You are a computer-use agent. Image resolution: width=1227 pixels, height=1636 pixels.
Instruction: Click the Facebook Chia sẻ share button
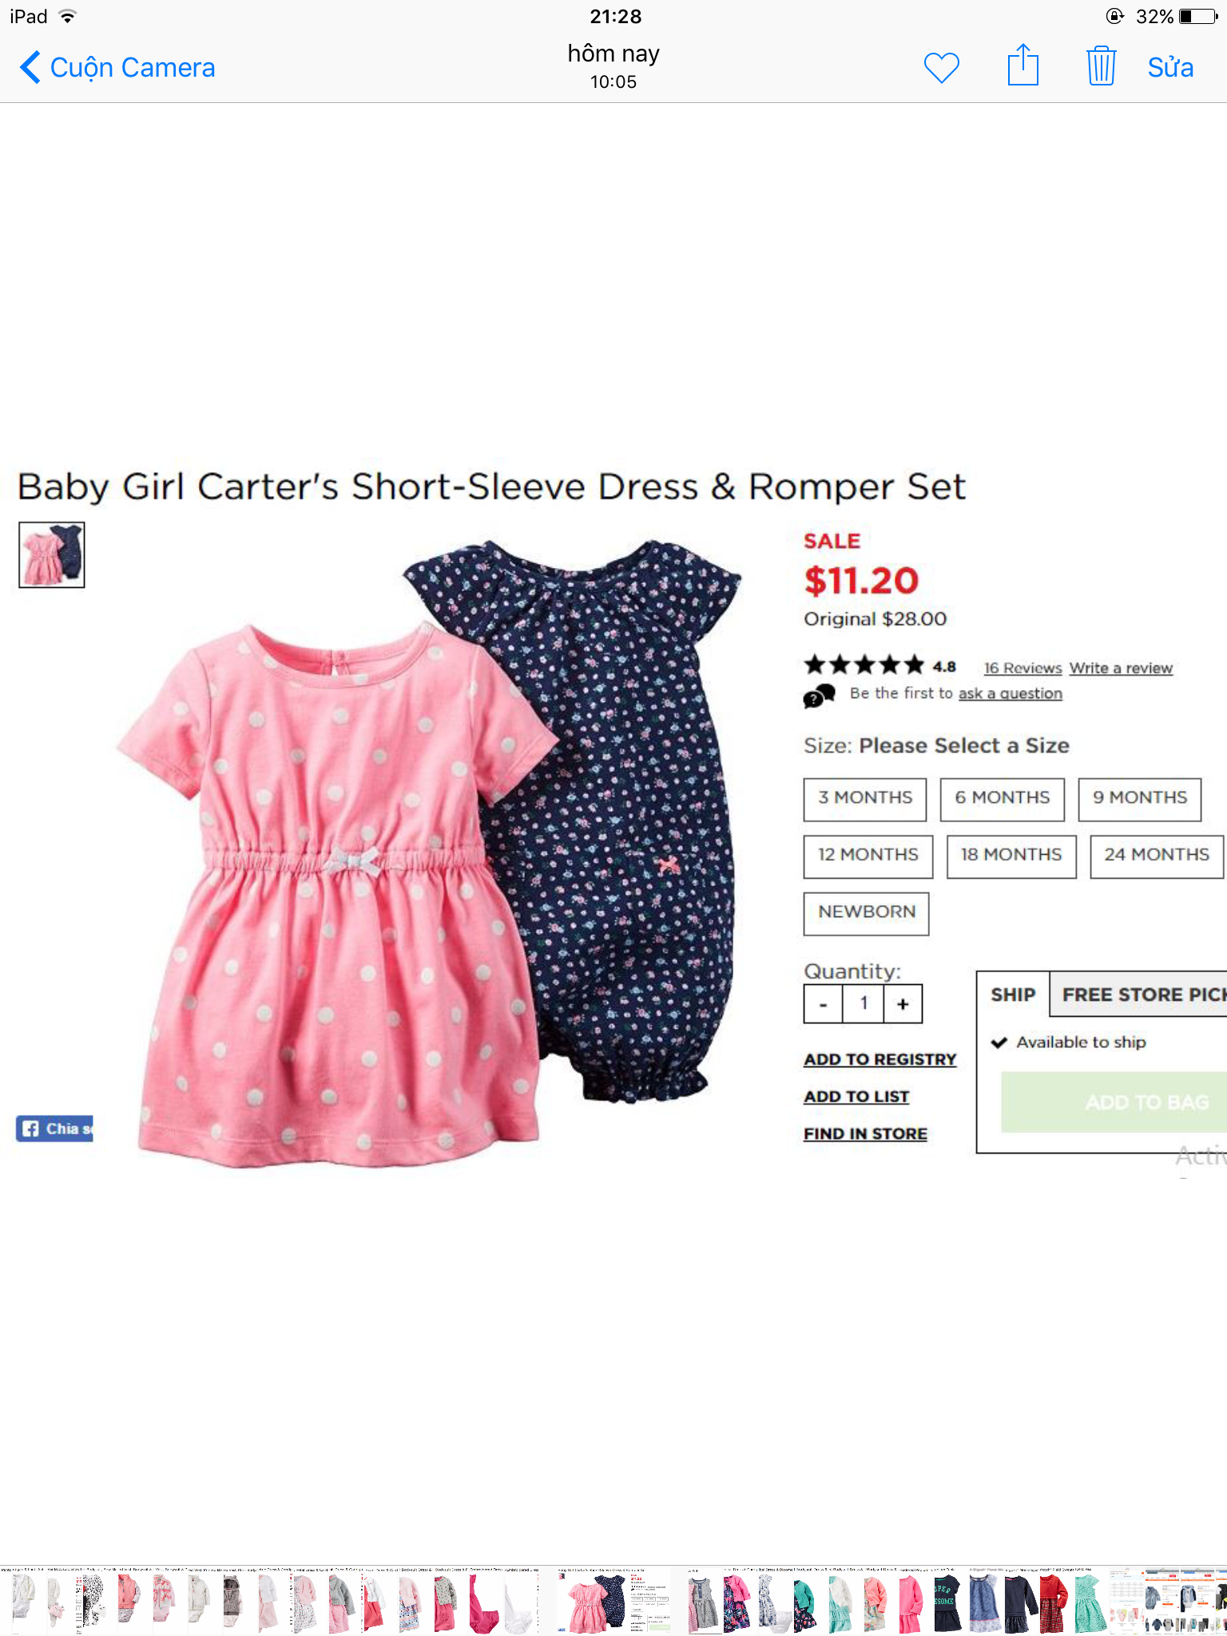click(x=54, y=1128)
